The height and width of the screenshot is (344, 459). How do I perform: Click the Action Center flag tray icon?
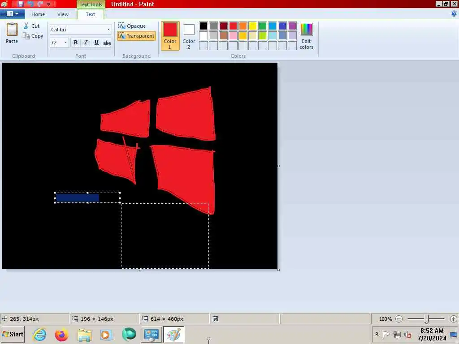coord(386,334)
